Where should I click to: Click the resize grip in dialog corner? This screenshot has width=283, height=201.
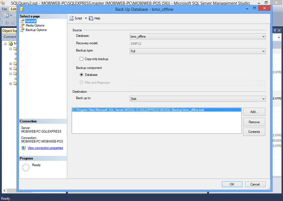(268, 188)
